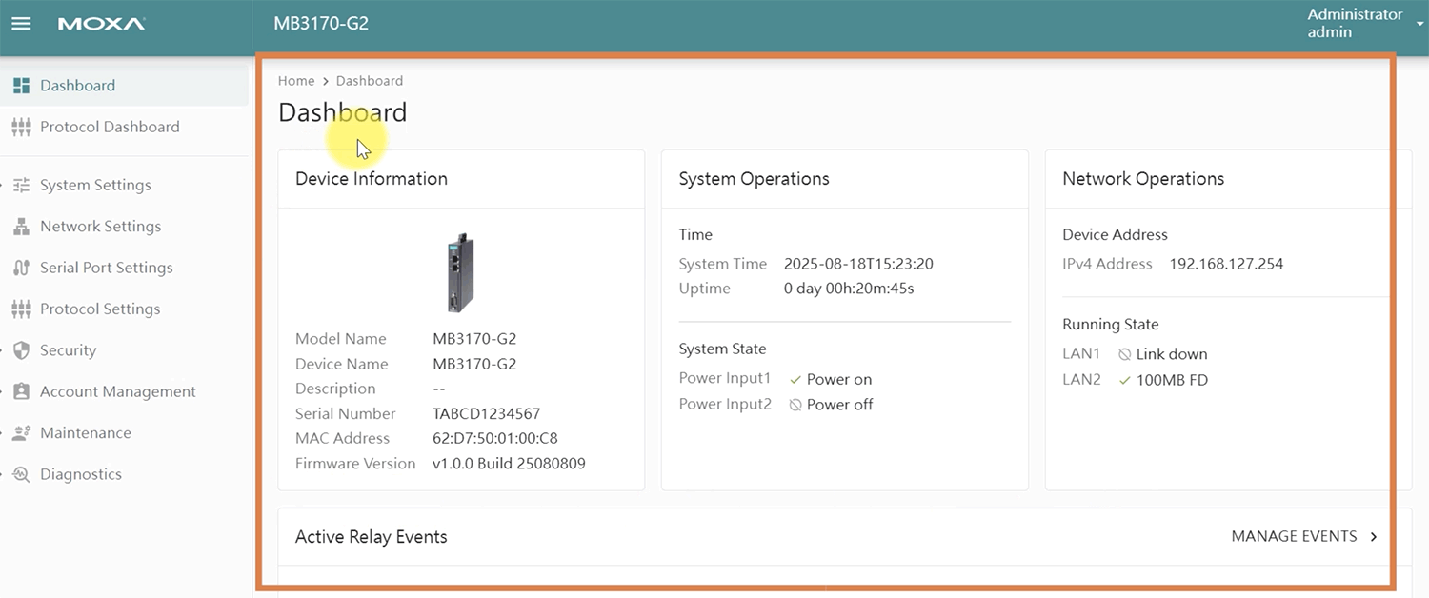Open System Settings via its settings icon
Viewport: 1429px width, 598px height.
tap(20, 185)
